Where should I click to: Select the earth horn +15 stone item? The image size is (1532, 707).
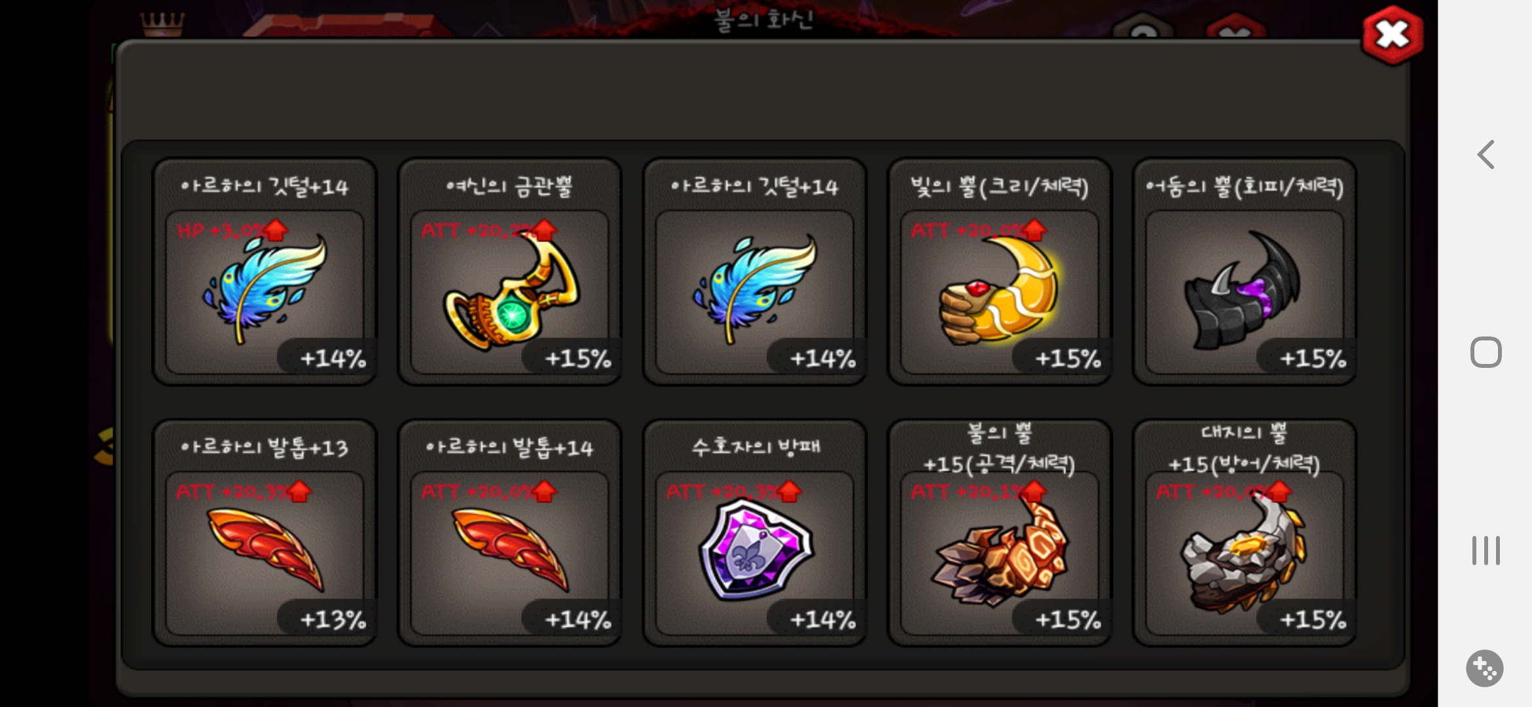1244,533
